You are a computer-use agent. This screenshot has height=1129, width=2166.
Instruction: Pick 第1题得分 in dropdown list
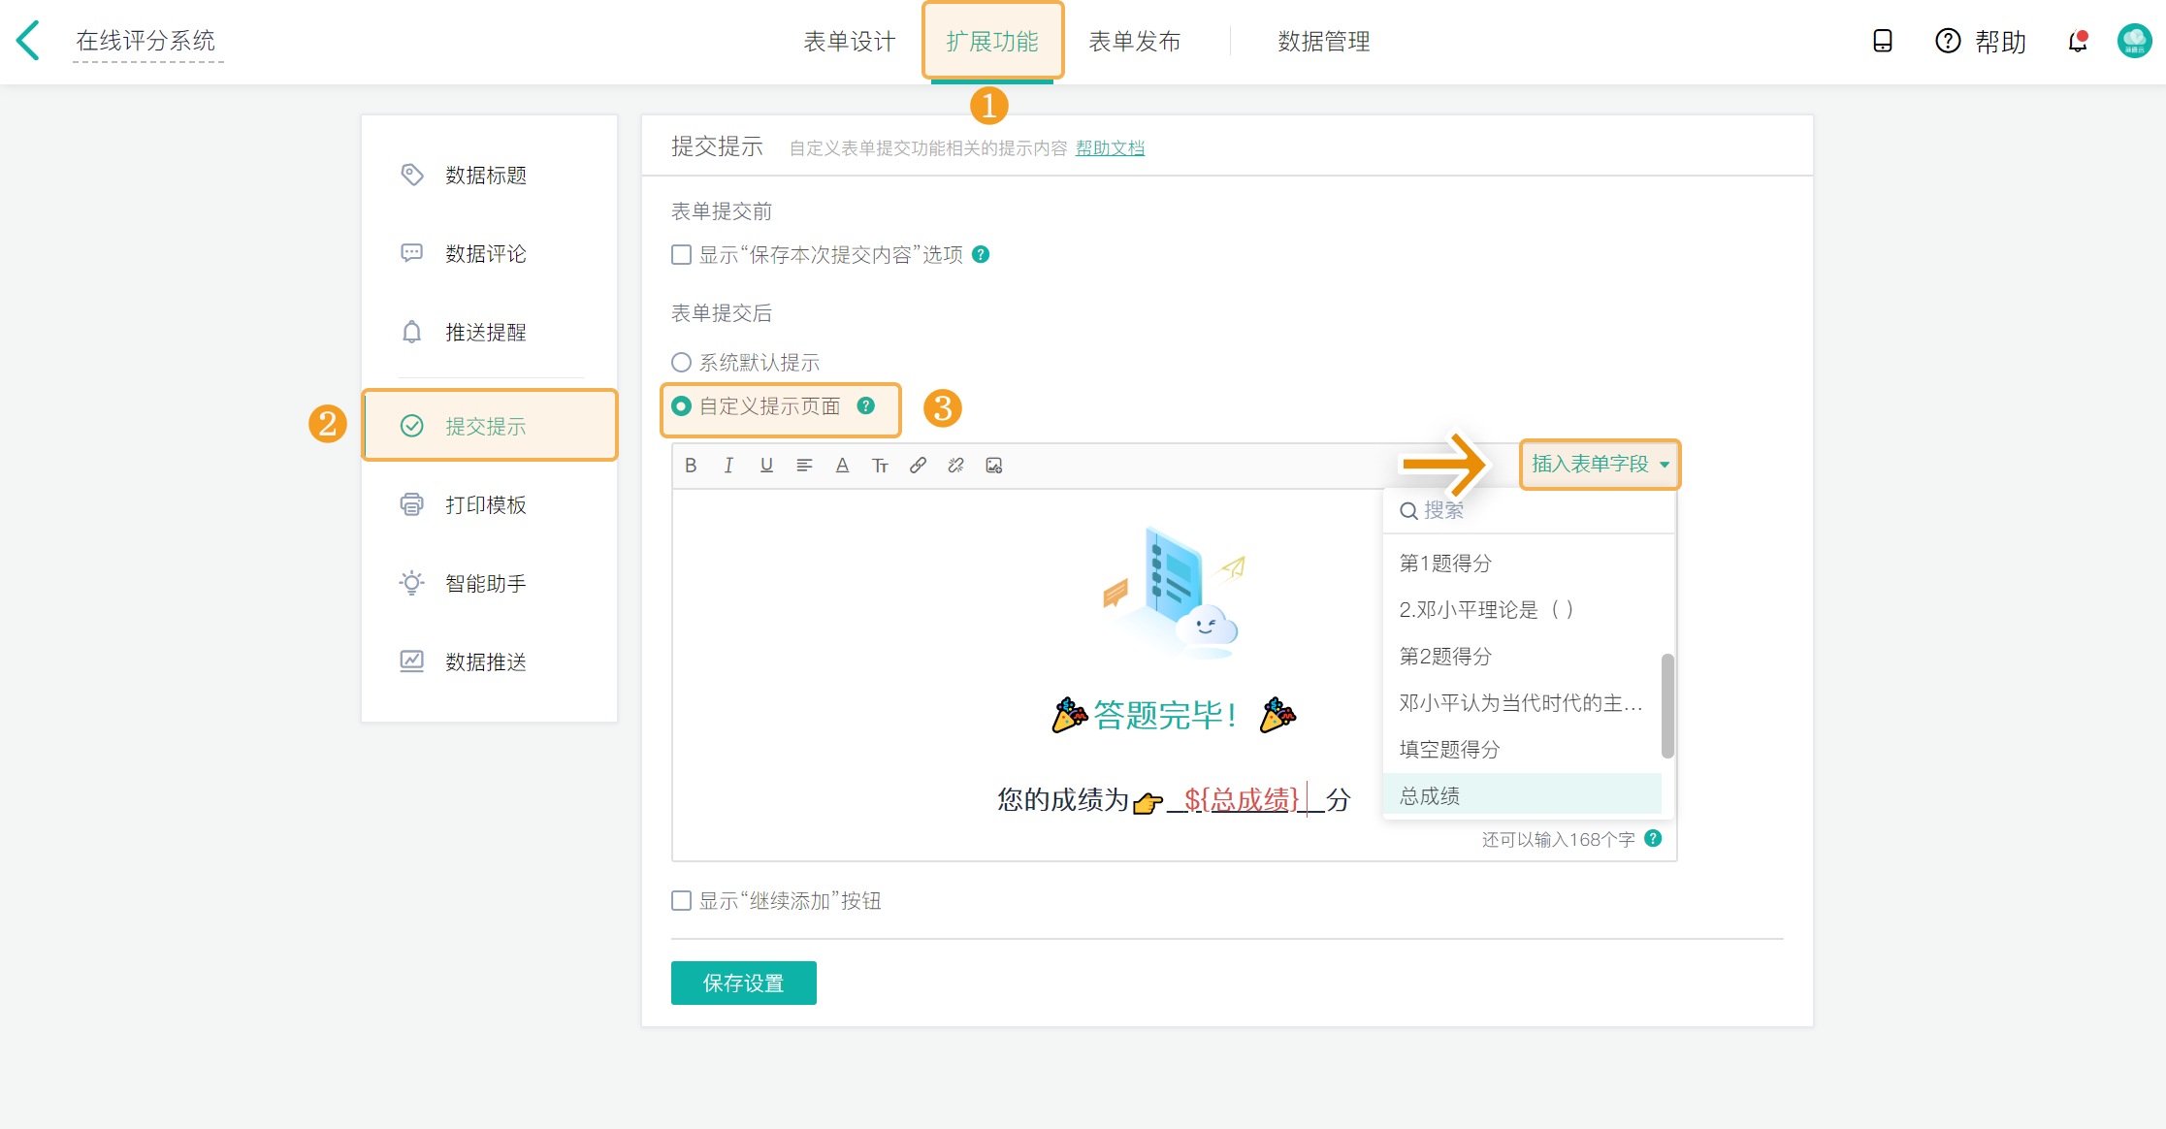(x=1445, y=564)
